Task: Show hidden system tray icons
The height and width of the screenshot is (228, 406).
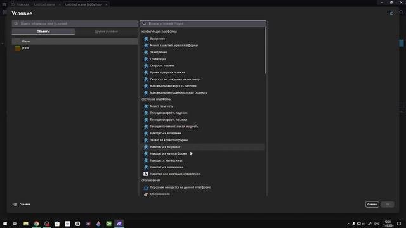Action: tap(348, 224)
